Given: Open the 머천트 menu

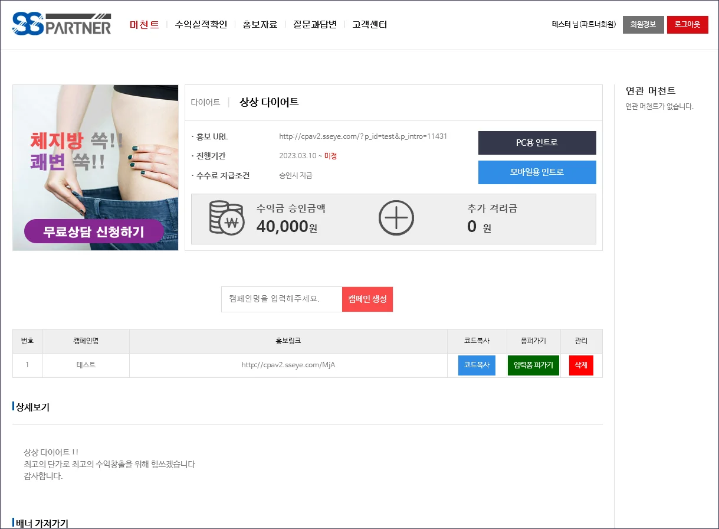Looking at the screenshot, I should [x=145, y=24].
